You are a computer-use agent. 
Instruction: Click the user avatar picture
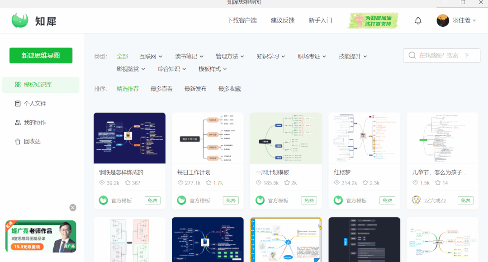pyautogui.click(x=443, y=20)
